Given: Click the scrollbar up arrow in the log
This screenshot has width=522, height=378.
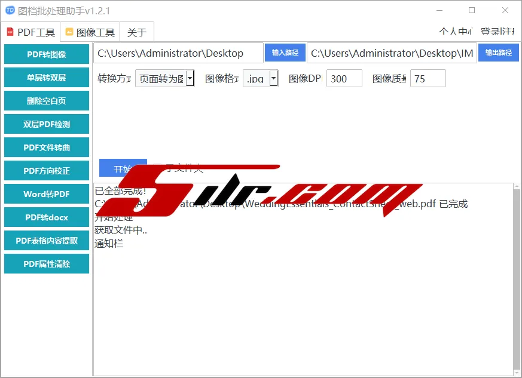Looking at the screenshot, I should (x=517, y=186).
